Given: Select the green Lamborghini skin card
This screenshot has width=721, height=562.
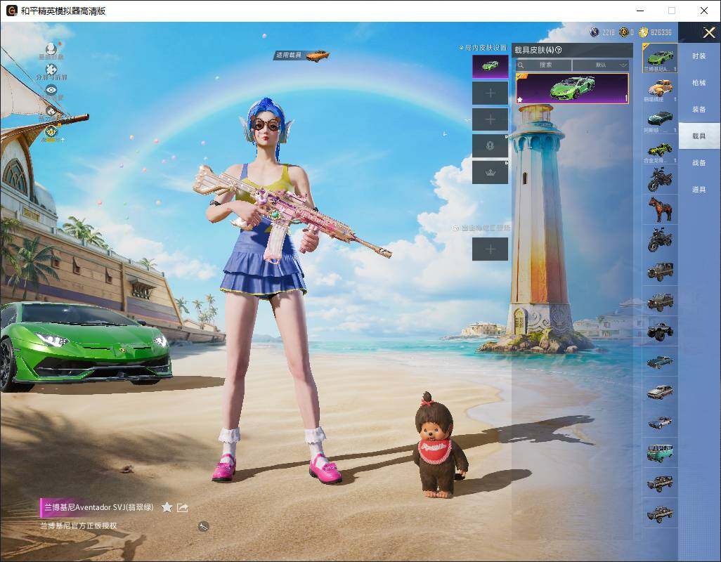Looking at the screenshot, I should [572, 89].
